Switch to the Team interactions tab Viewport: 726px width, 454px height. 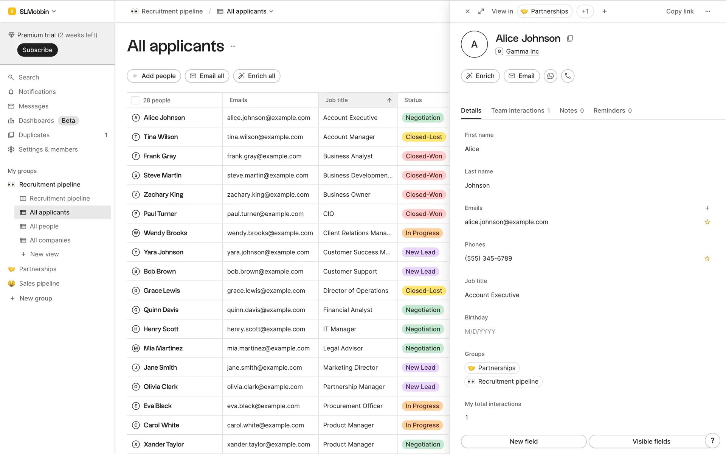click(520, 110)
